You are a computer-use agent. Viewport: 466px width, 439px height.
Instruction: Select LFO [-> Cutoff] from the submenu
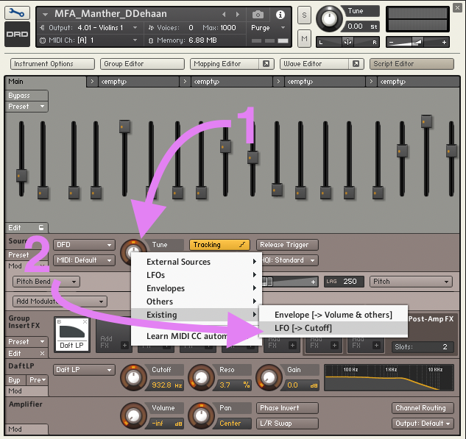click(x=303, y=328)
